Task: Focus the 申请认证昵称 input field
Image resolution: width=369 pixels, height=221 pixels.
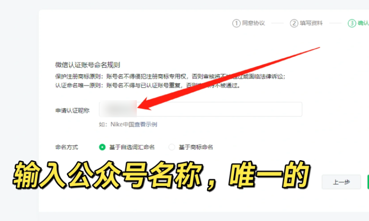Action: point(200,109)
